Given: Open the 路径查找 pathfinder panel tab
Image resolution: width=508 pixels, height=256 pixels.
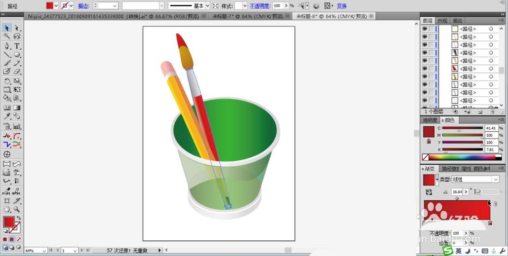Looking at the screenshot, I should click(450, 169).
